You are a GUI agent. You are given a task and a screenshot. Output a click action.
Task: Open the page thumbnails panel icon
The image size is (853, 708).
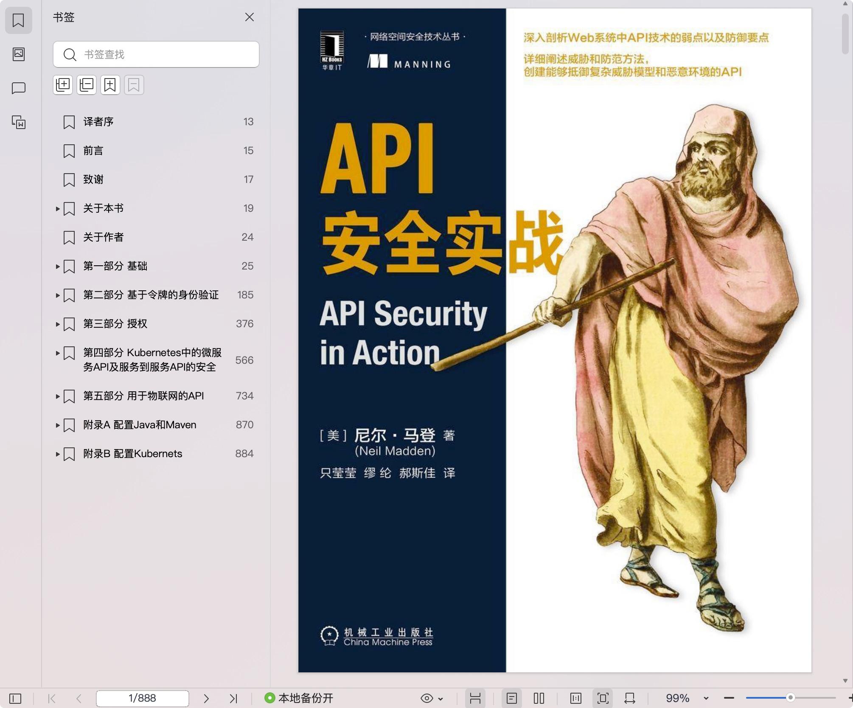[x=18, y=54]
